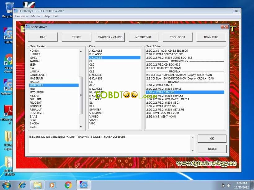Viewport: 254px width, 190px height.
Task: Select PORSCHE in the maker list
Action: click(x=36, y=106)
